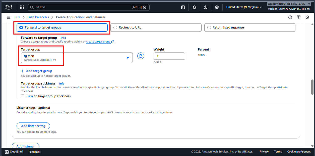Open the create target group link

[x=98, y=42]
